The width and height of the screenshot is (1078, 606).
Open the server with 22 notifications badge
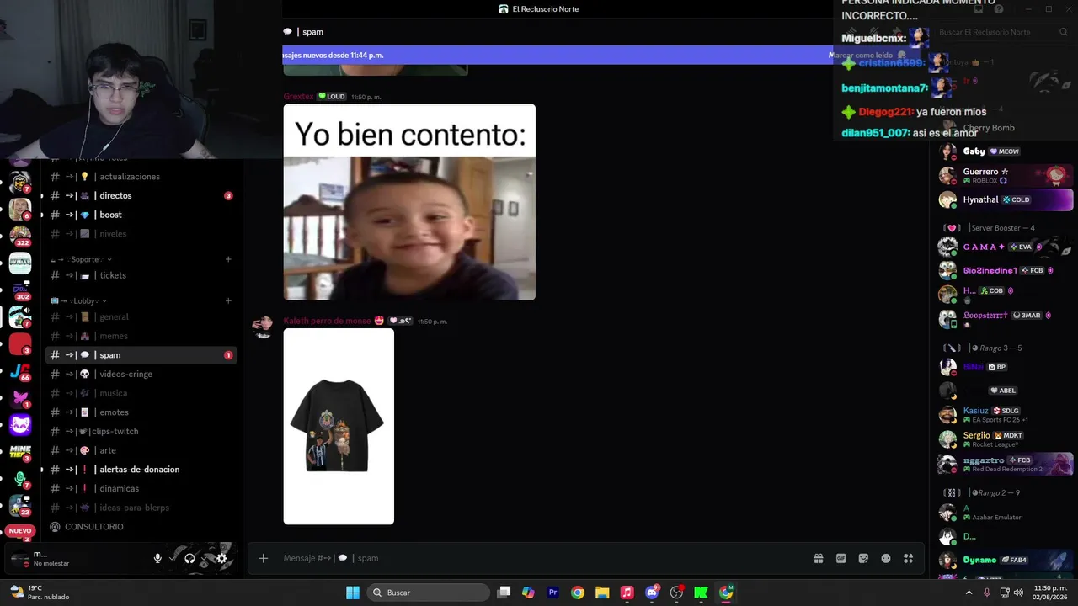click(19, 506)
